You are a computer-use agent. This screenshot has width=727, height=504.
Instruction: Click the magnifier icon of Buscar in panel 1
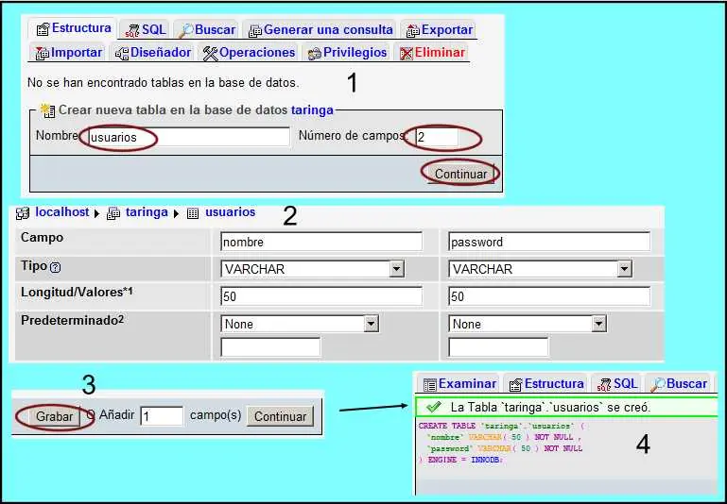pos(186,30)
